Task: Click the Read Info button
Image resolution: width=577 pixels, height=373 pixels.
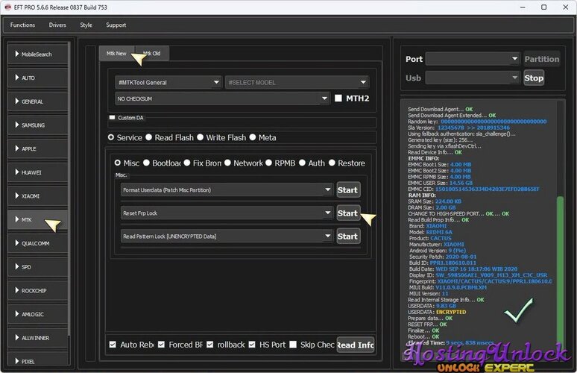Action: 355,345
